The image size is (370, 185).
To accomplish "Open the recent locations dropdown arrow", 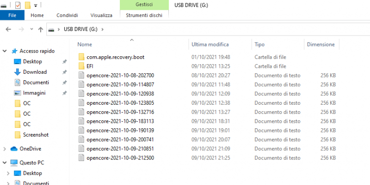I will pos(31,30).
